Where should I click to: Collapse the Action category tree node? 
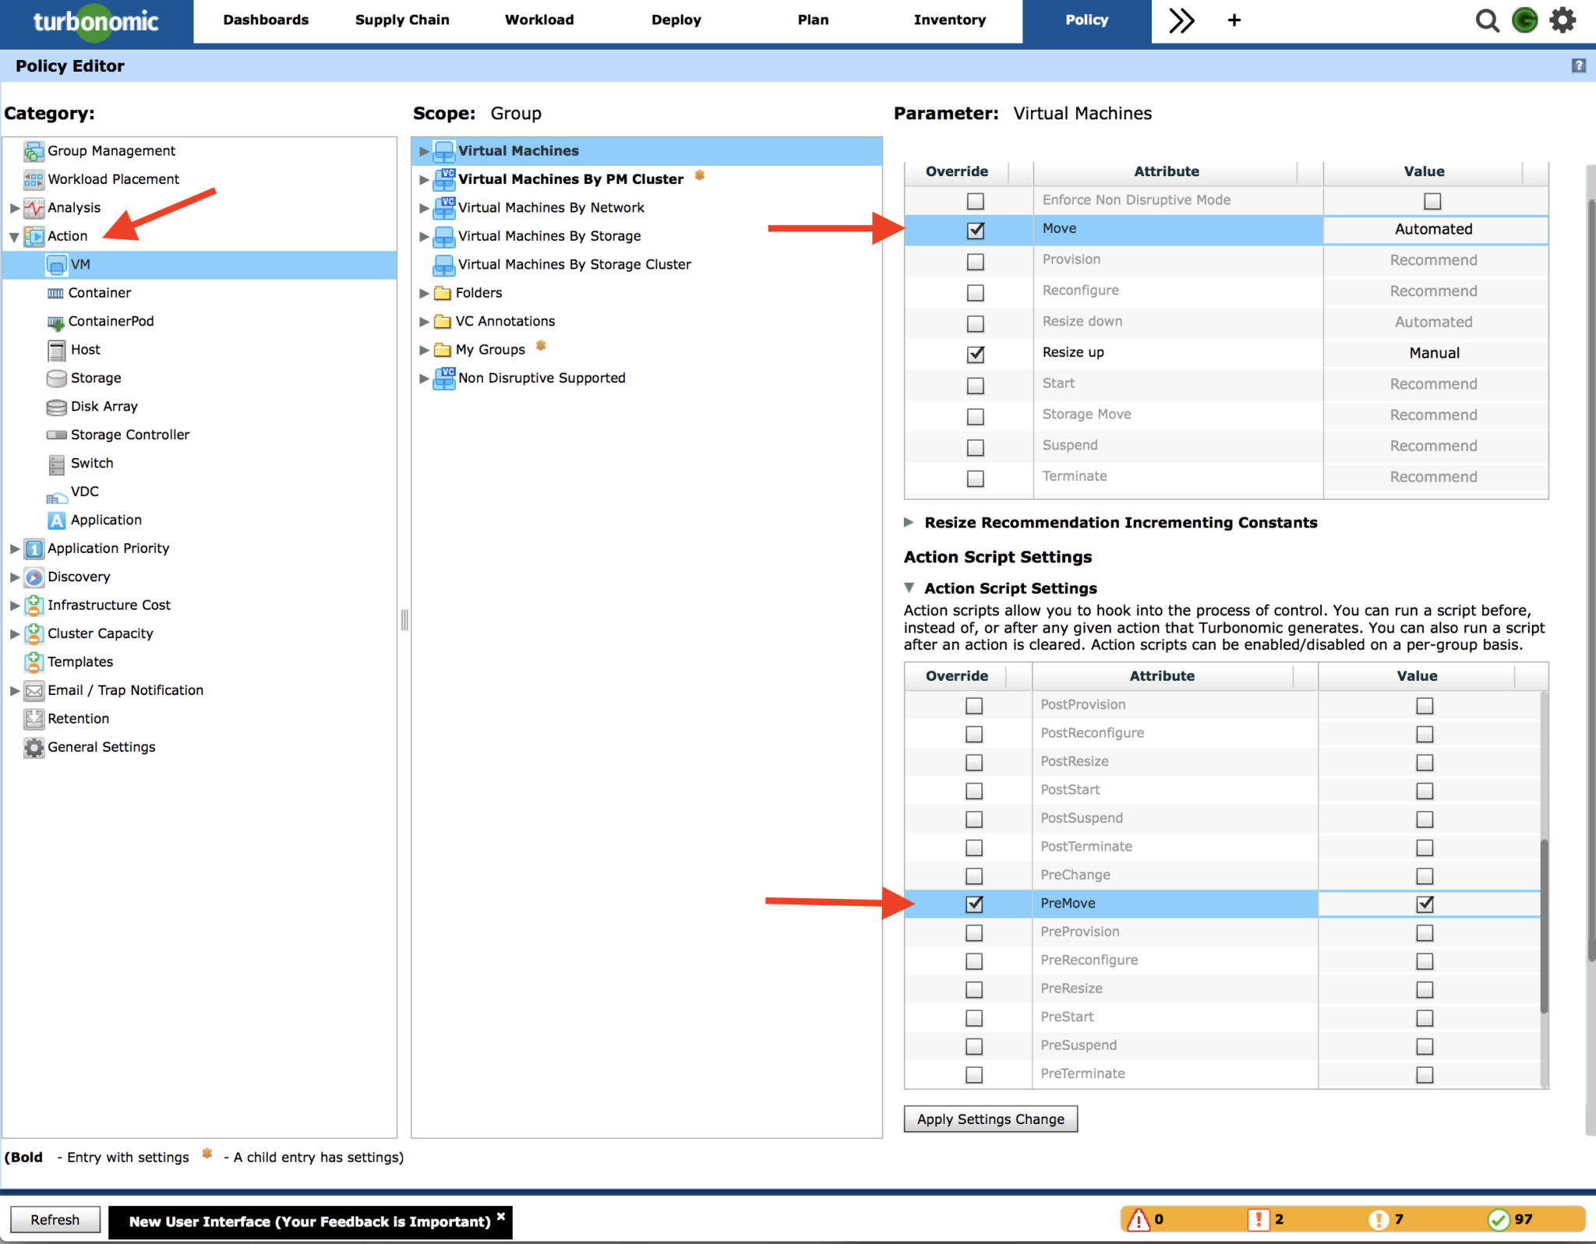[x=14, y=237]
